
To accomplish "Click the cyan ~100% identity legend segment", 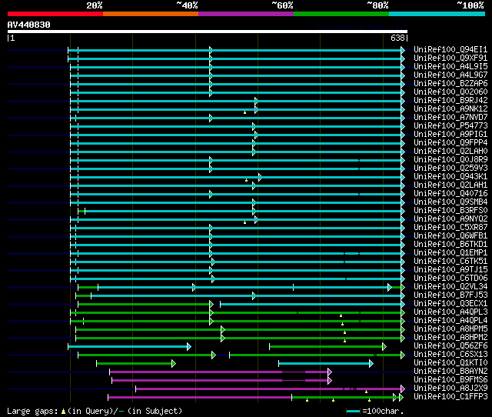I will (x=437, y=14).
